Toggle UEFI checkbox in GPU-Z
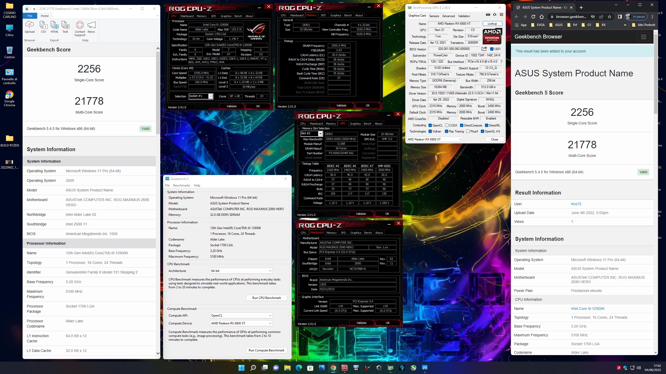666x374 pixels. (x=492, y=49)
